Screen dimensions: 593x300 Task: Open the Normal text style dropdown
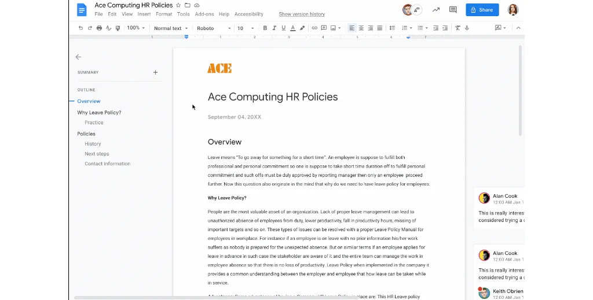pos(171,28)
